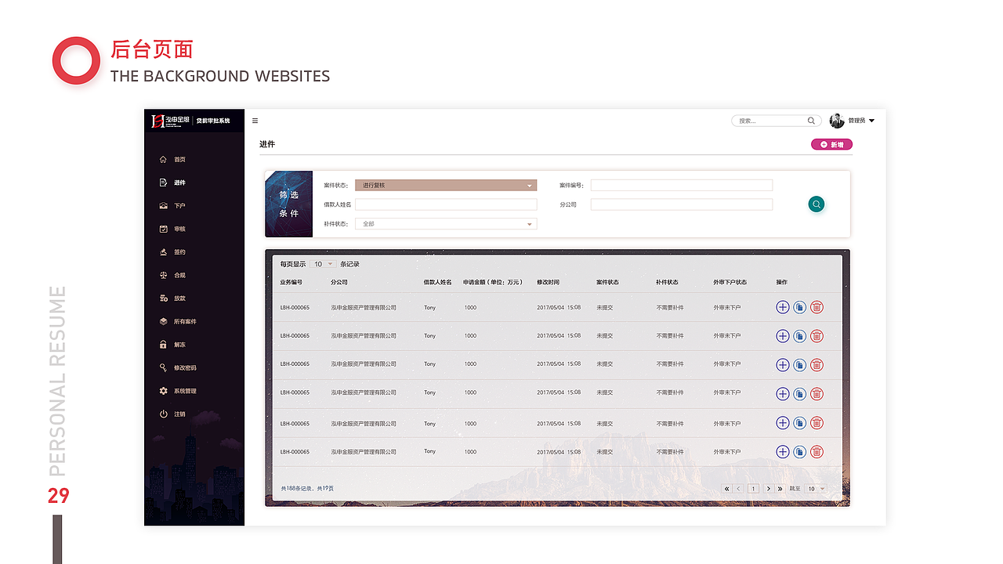Screen dimensions: 1003x564
Task: Click the 业务编号 column header
Action: (291, 282)
